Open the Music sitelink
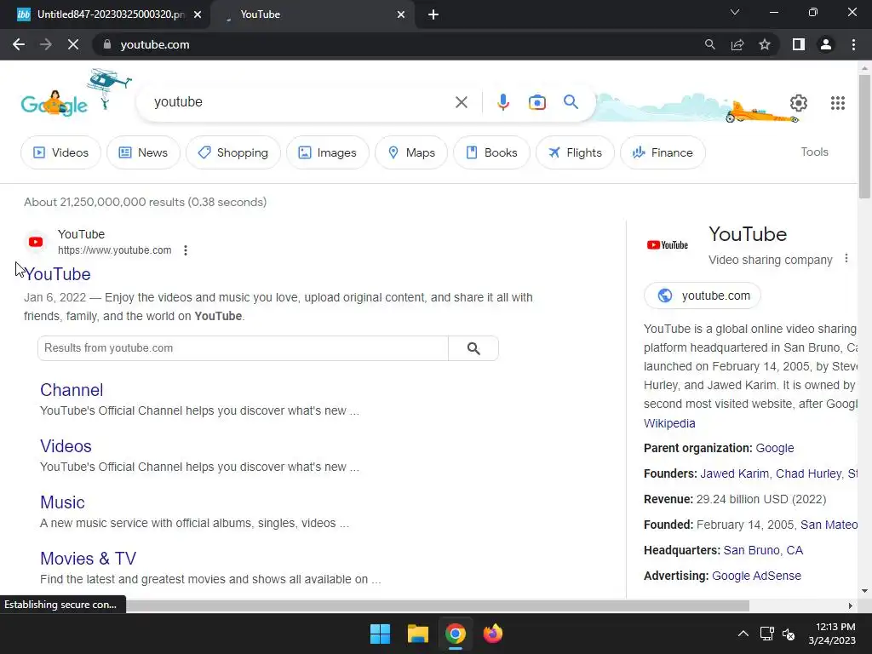The width and height of the screenshot is (872, 654). [x=62, y=502]
